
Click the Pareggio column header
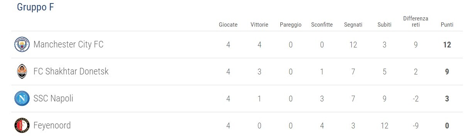click(x=291, y=25)
